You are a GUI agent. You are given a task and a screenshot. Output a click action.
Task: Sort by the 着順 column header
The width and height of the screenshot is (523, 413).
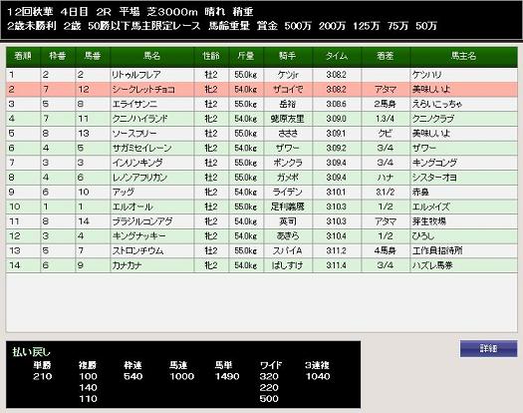point(23,56)
